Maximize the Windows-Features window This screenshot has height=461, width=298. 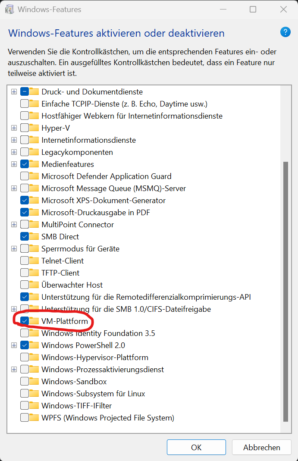point(253,9)
